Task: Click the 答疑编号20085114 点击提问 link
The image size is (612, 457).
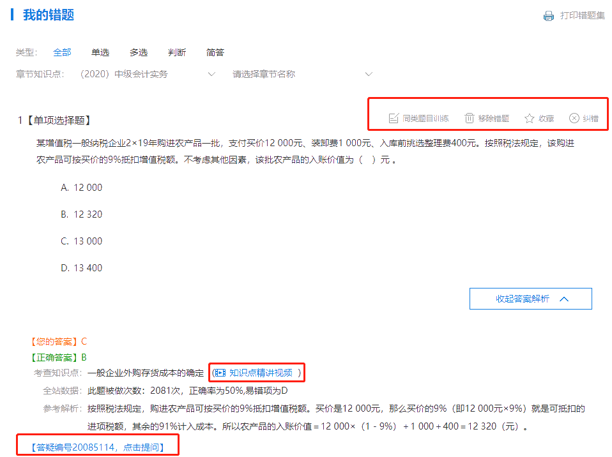Action: click(x=96, y=447)
